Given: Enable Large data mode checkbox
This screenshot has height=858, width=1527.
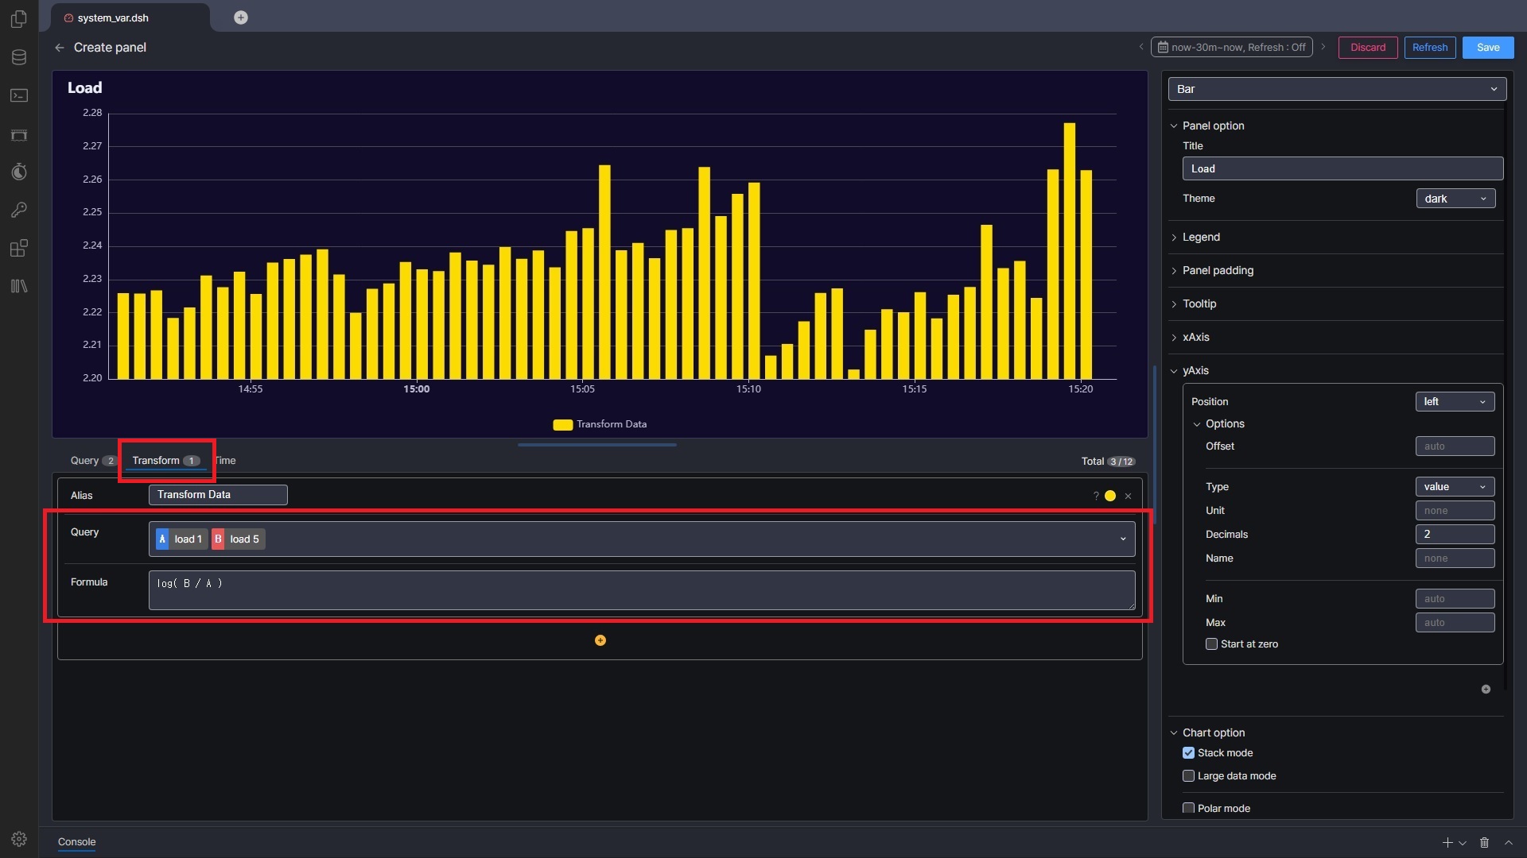Looking at the screenshot, I should 1188,776.
